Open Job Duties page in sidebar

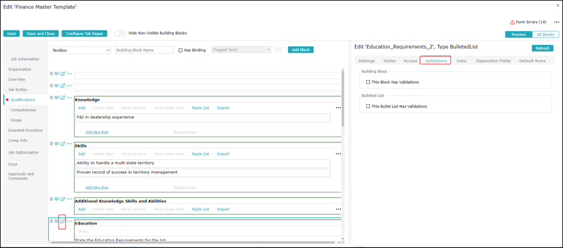pos(17,89)
